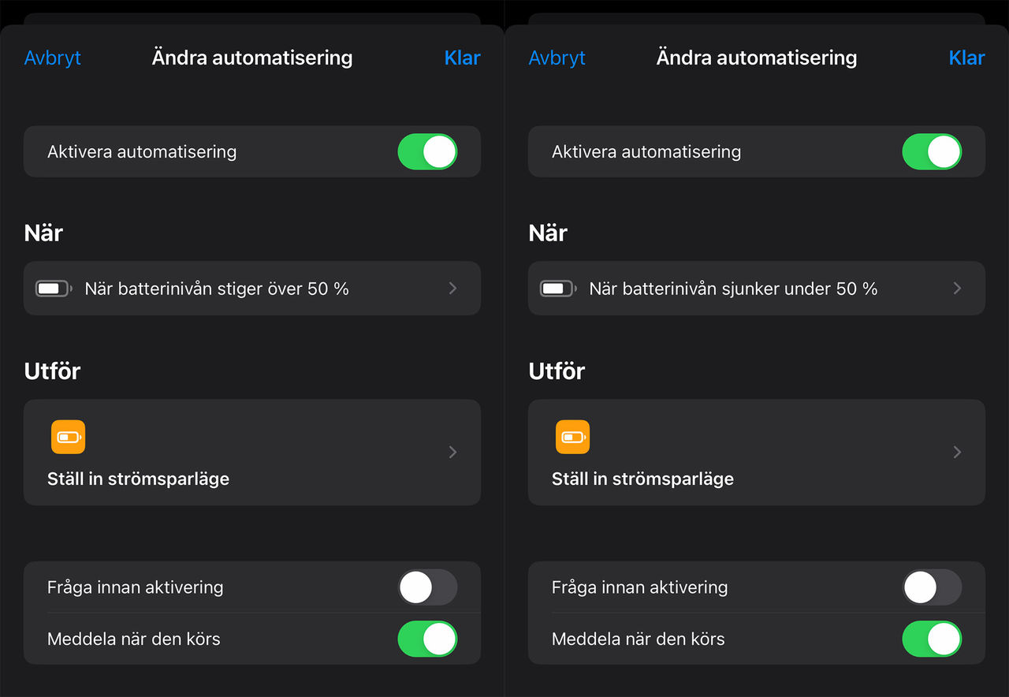Screen dimensions: 1009x697
Task: Disable 'Aktivera automatisering' in right panel
Action: click(932, 151)
